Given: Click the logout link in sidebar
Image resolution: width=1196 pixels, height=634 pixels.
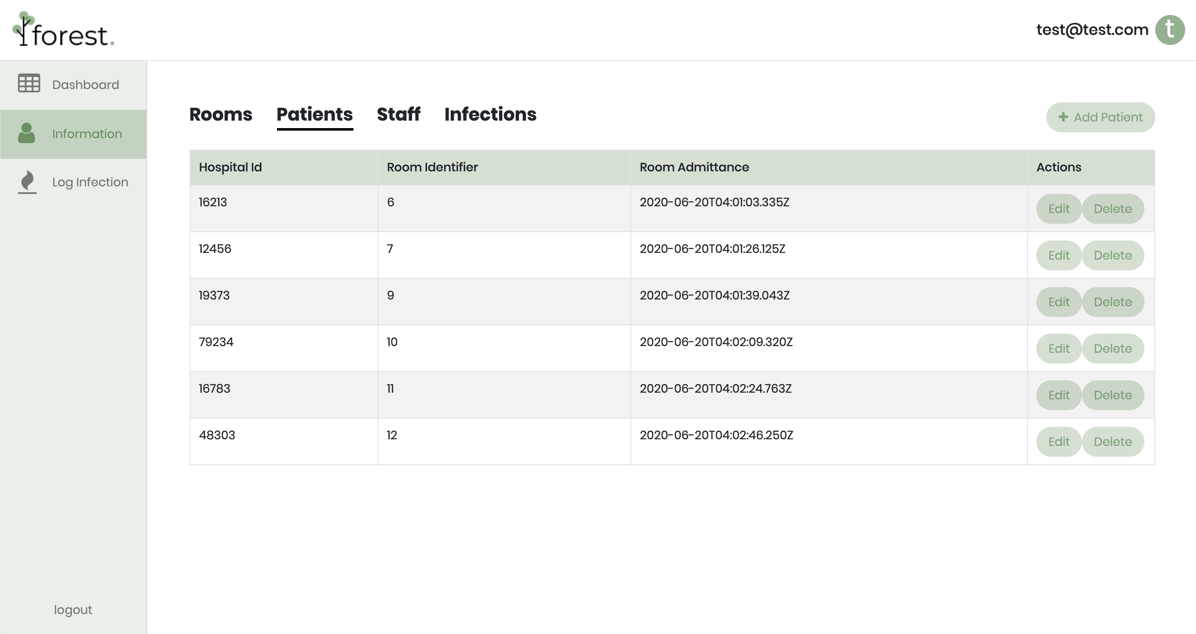Looking at the screenshot, I should tap(73, 609).
